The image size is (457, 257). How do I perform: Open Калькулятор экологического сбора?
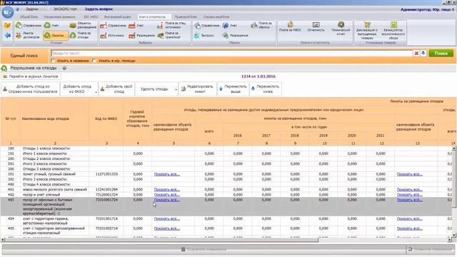click(x=393, y=30)
